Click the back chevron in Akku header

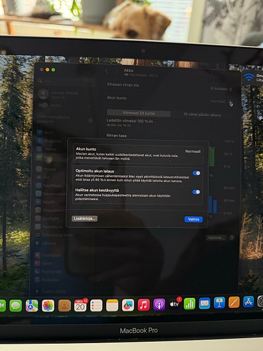click(x=107, y=71)
